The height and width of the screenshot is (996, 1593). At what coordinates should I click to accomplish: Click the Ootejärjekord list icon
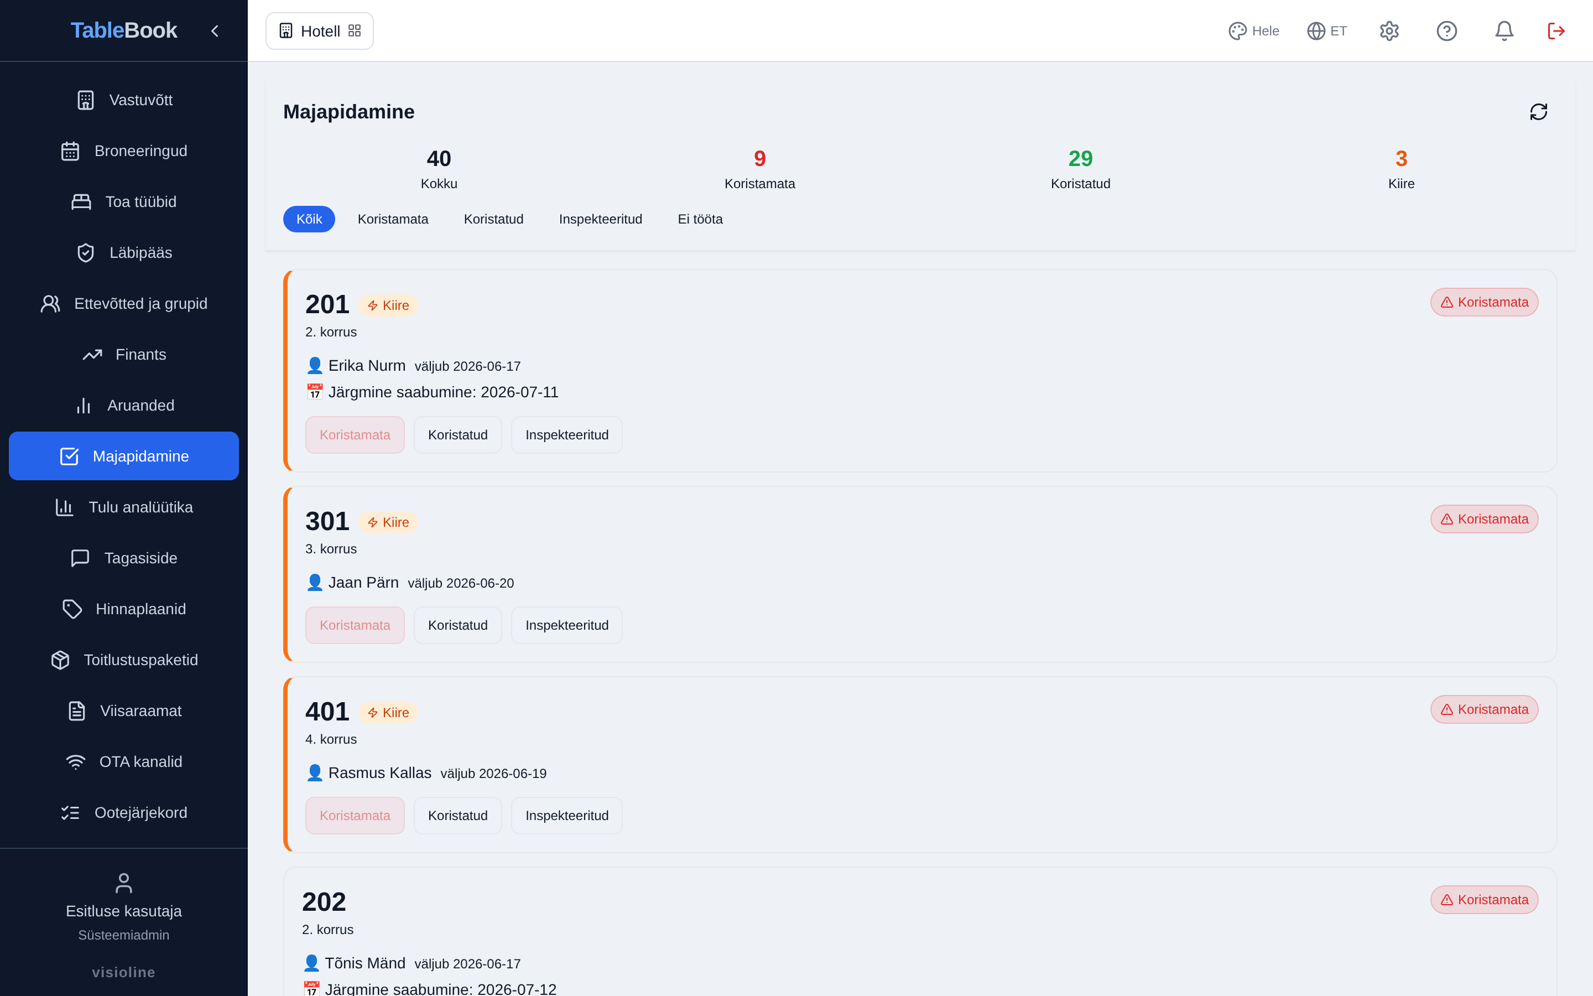coord(70,813)
